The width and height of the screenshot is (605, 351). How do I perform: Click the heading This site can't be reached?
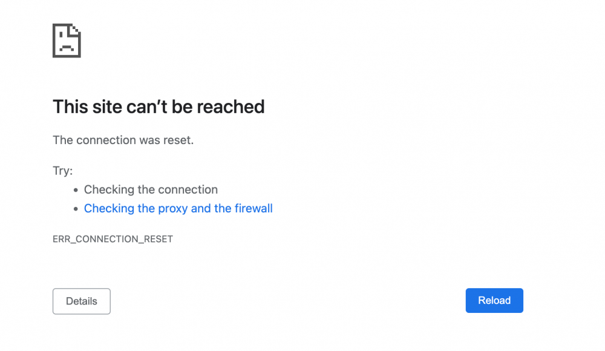click(x=159, y=107)
